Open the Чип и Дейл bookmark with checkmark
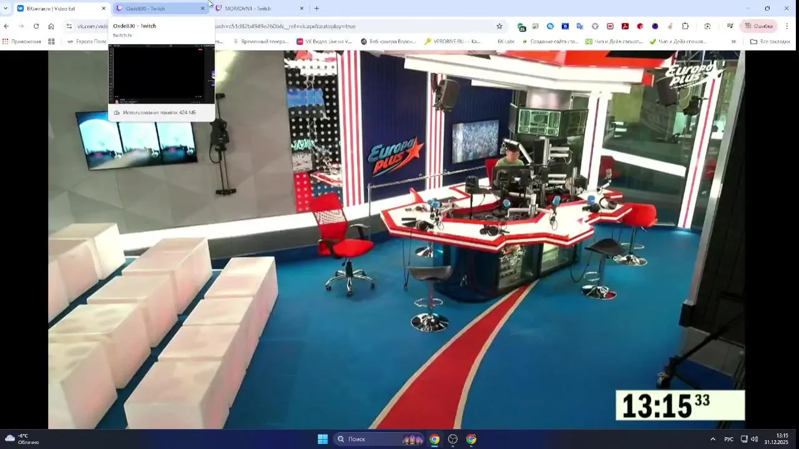Screen dimensions: 799x449 pos(678,42)
